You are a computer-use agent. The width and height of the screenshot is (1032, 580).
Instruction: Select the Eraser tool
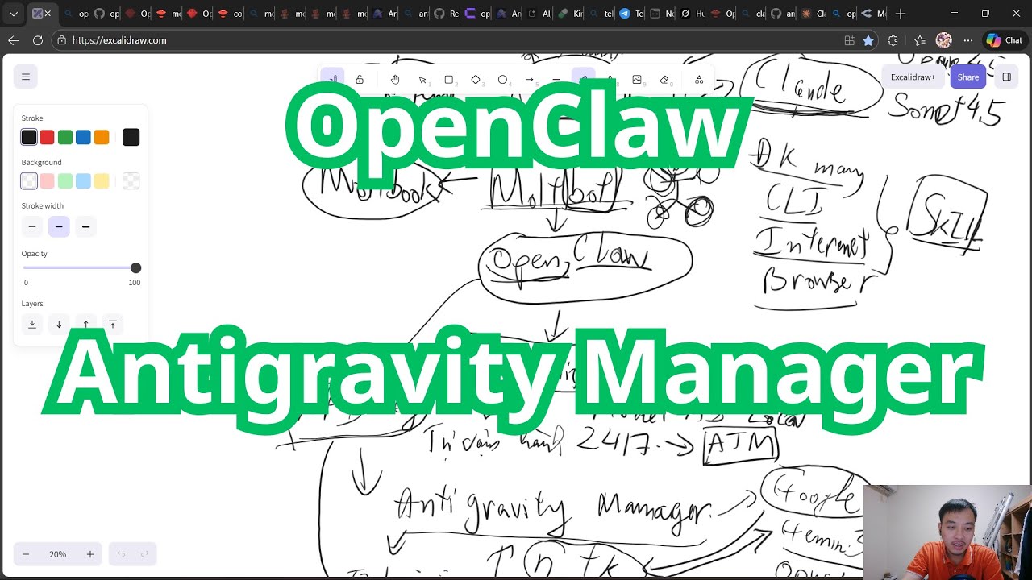point(664,80)
